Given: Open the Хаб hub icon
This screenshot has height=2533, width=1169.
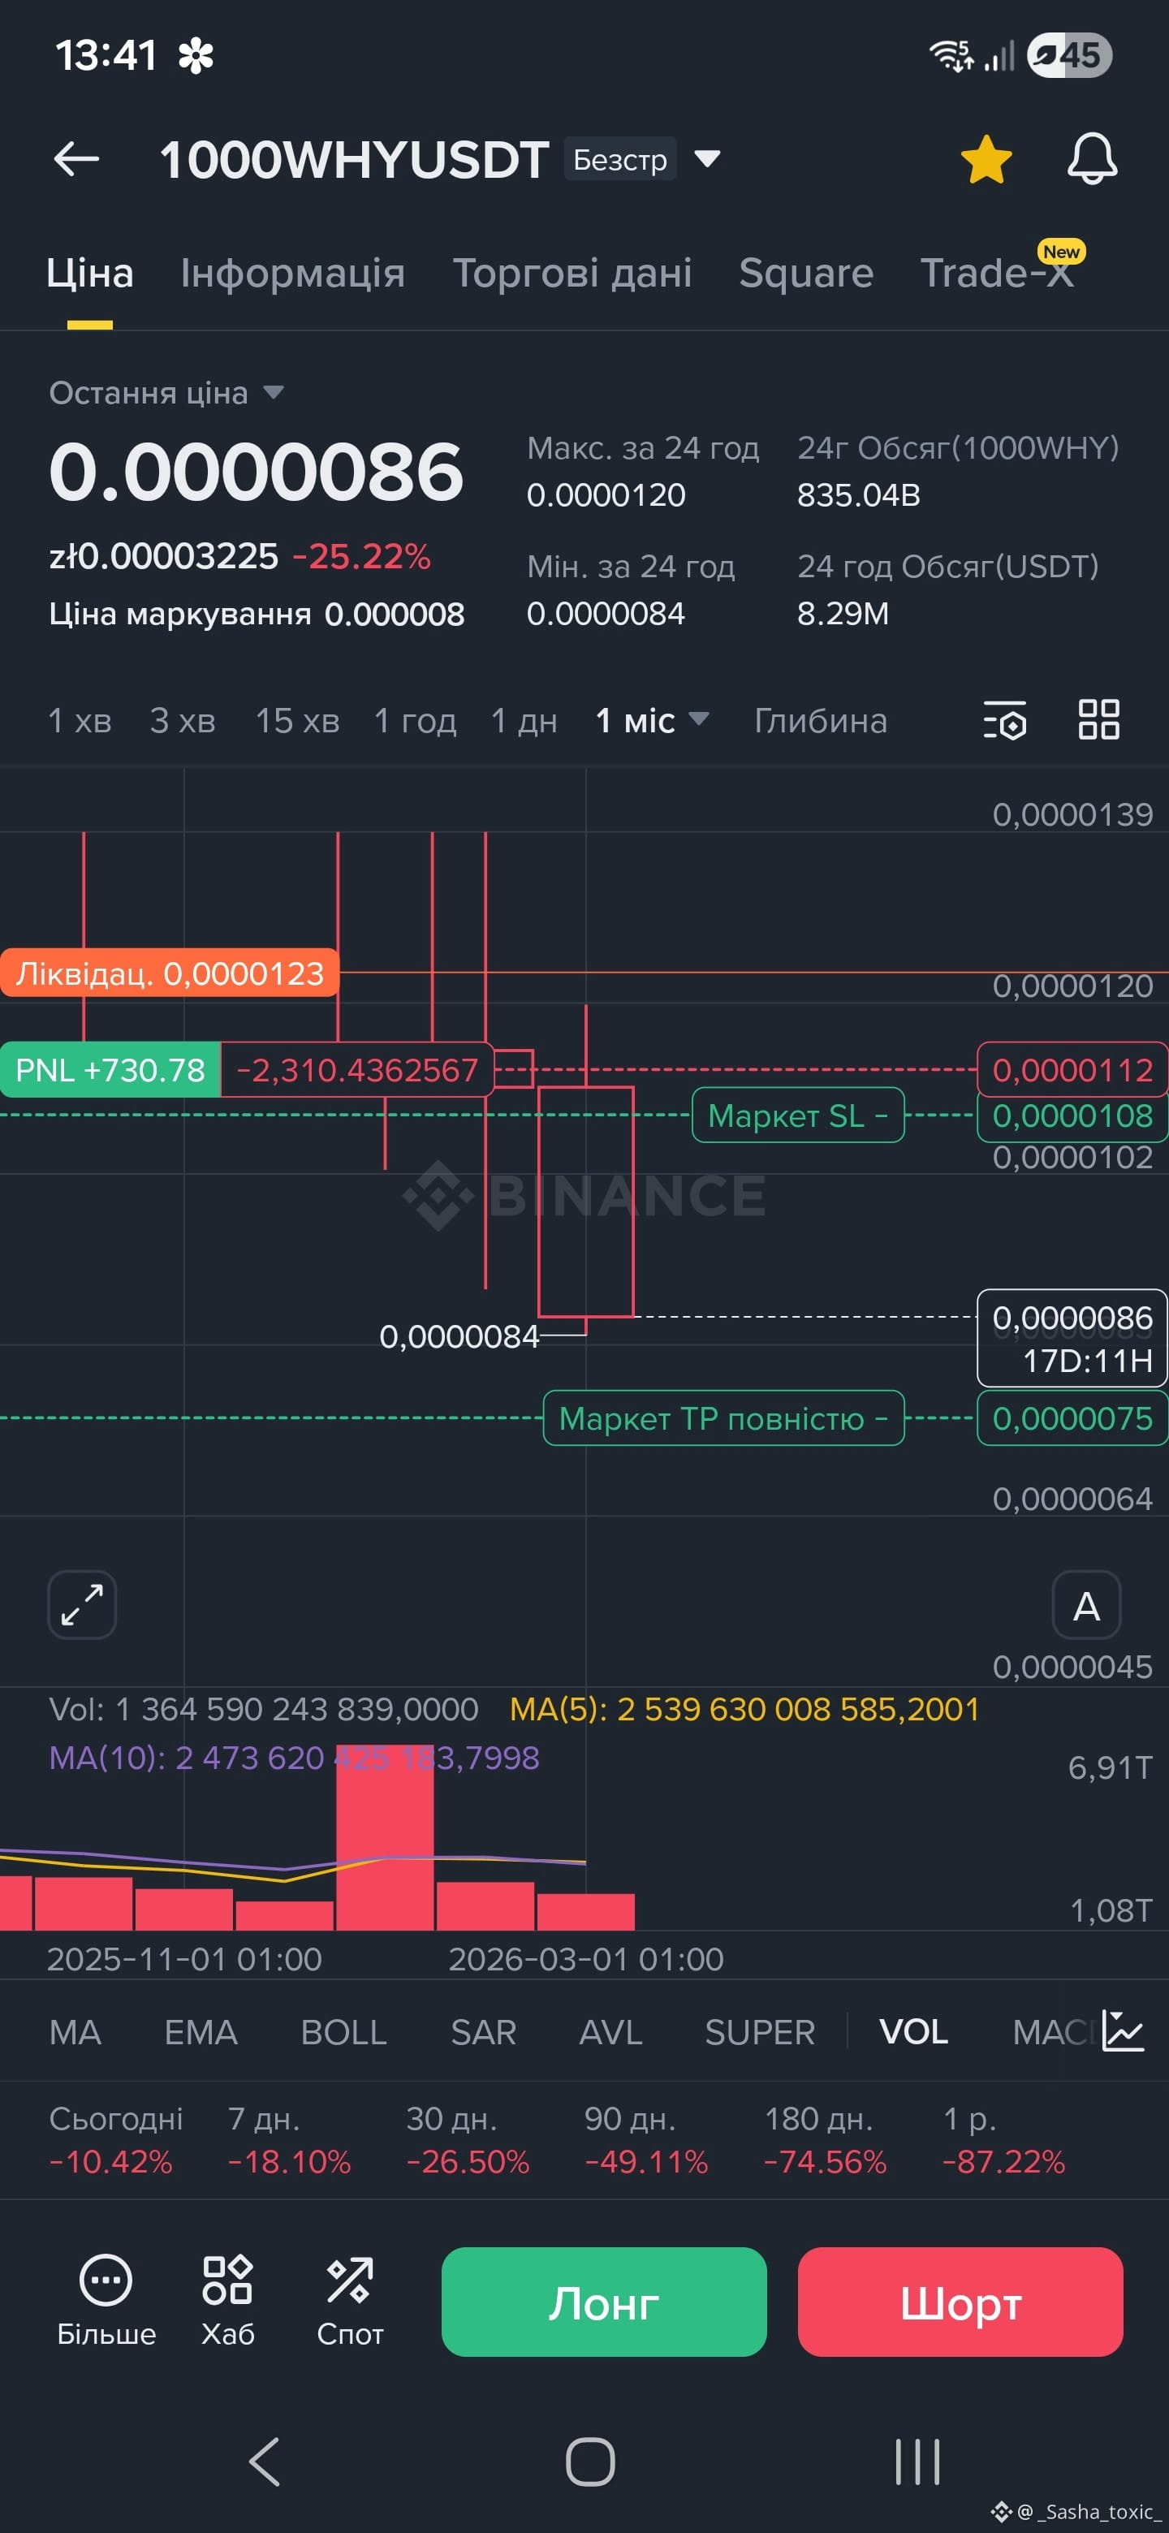Looking at the screenshot, I should (x=228, y=2301).
